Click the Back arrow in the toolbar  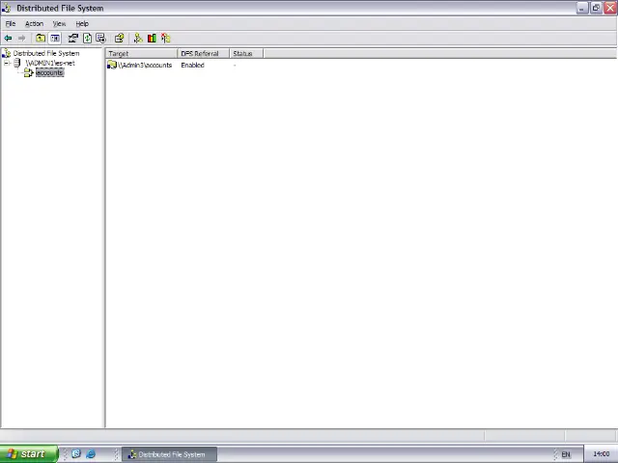coord(8,39)
